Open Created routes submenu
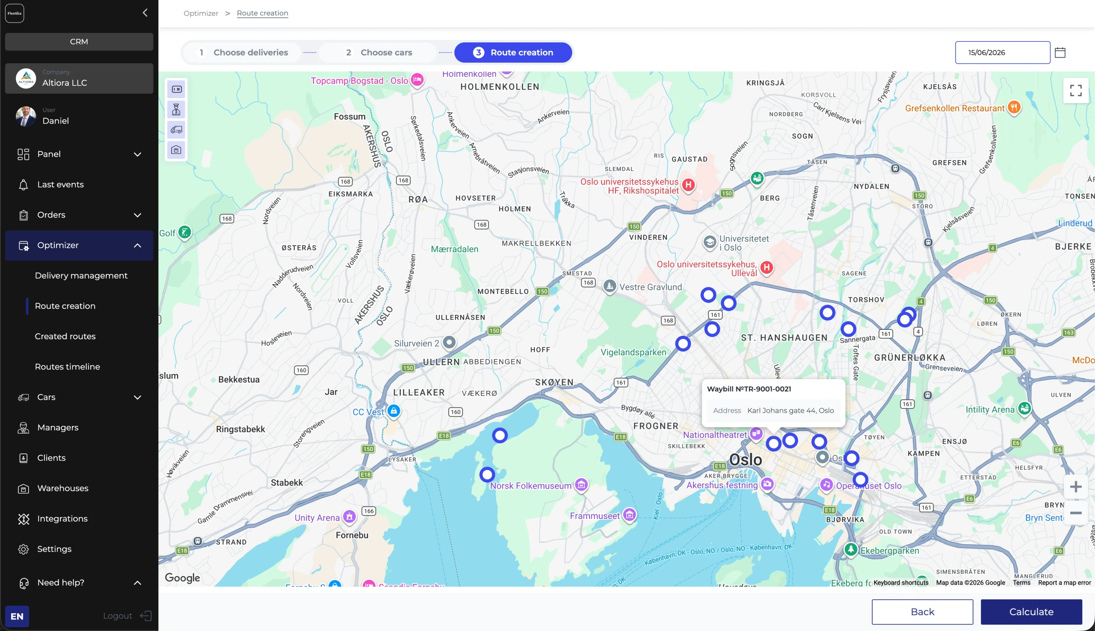The image size is (1095, 631). tap(65, 336)
